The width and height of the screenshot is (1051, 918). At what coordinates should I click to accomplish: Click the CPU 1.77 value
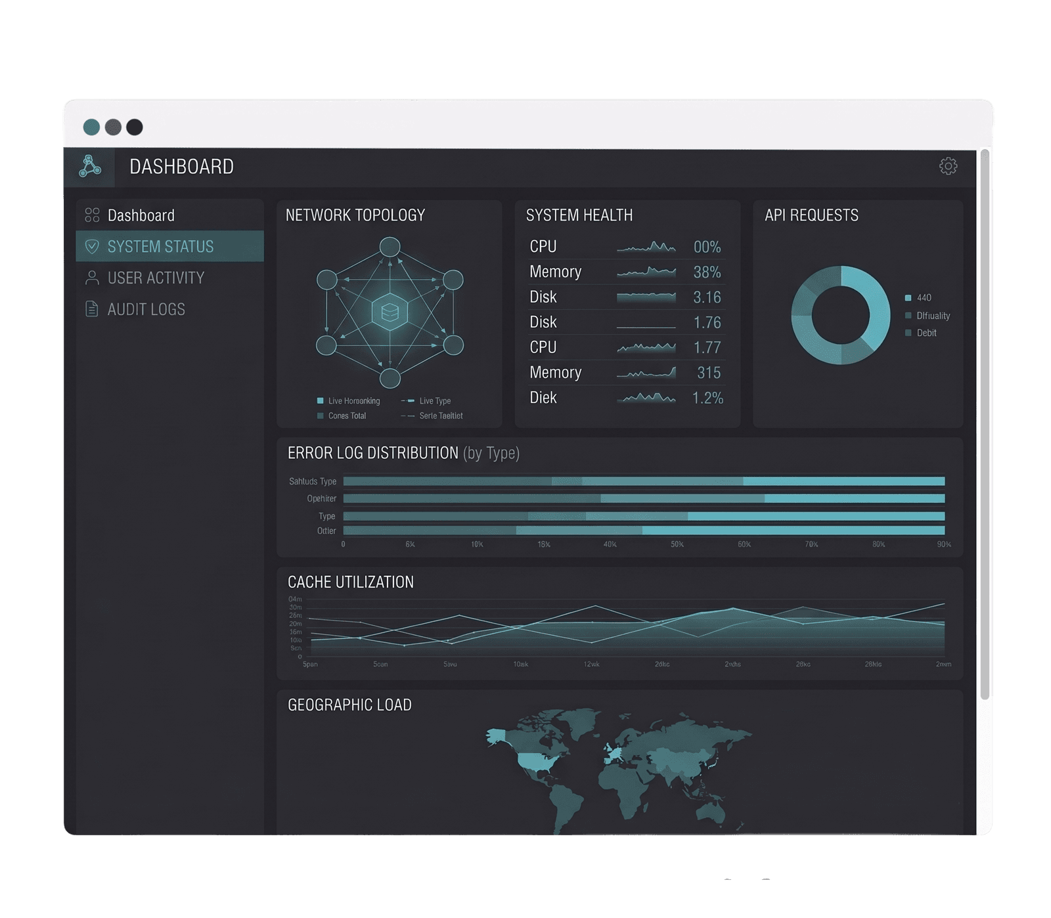(x=707, y=347)
